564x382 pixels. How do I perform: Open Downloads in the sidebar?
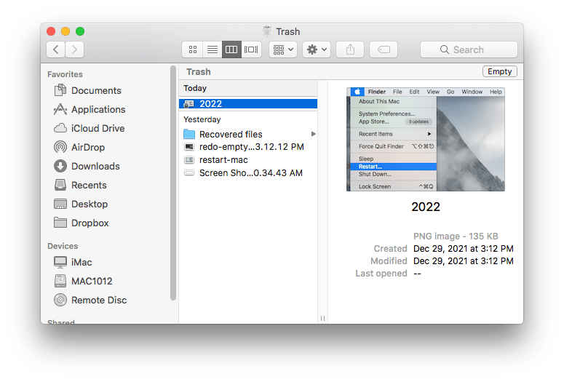tap(95, 166)
